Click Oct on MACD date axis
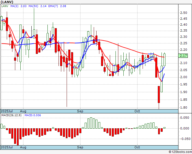 (137, 147)
